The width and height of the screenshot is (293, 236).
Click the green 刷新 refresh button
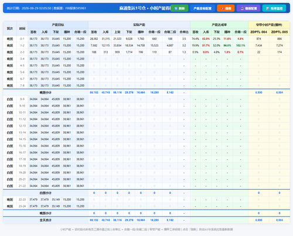click(x=179, y=8)
